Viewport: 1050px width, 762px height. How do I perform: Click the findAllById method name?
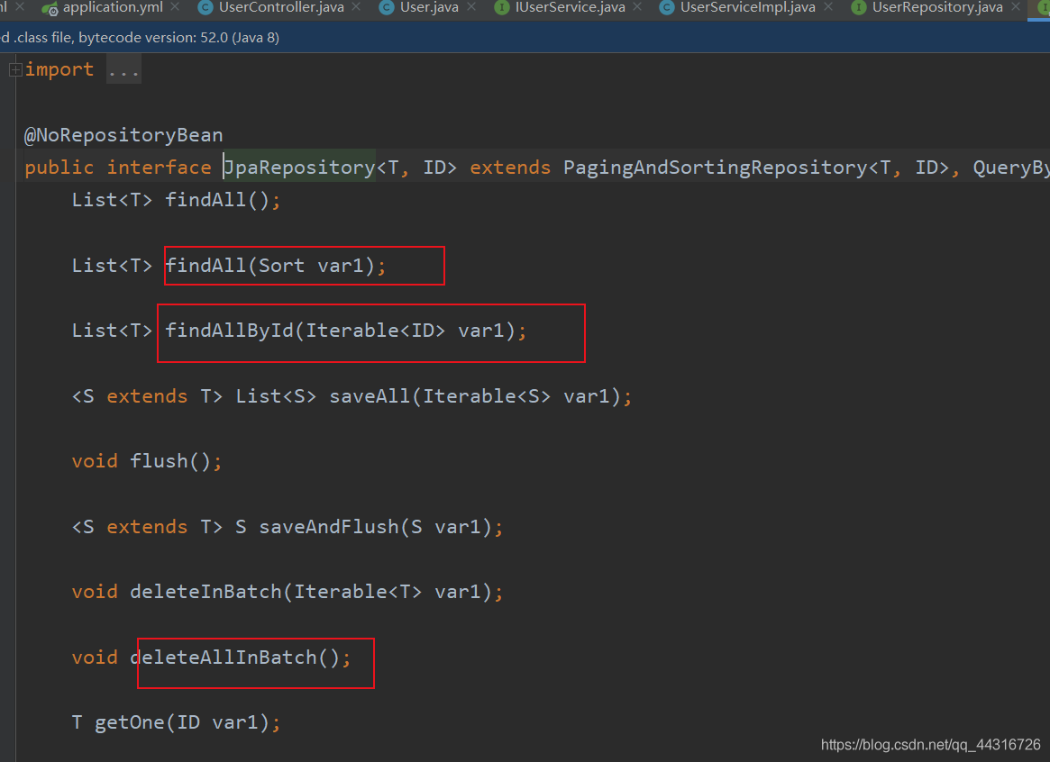tap(230, 331)
